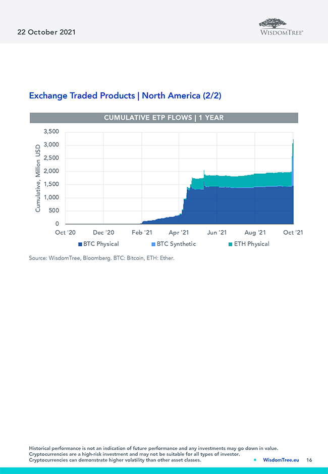Click the Feb '21 x-axis label
Viewport: 328px width, 474px height.
point(142,232)
